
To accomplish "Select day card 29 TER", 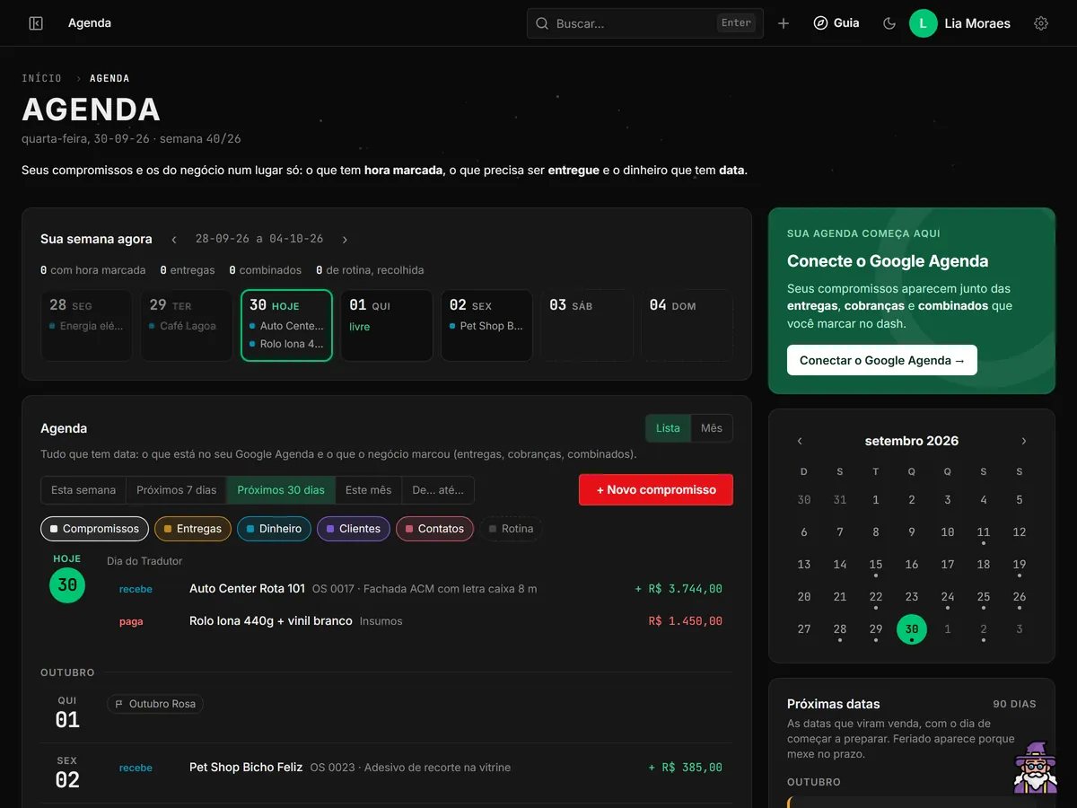I will 187,325.
